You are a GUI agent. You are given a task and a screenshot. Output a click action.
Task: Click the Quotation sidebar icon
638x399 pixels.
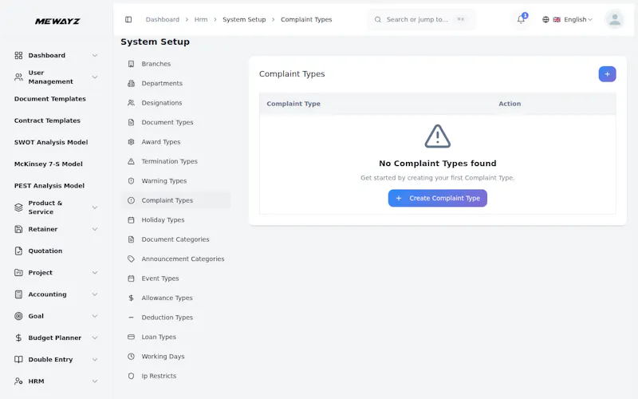tap(18, 251)
